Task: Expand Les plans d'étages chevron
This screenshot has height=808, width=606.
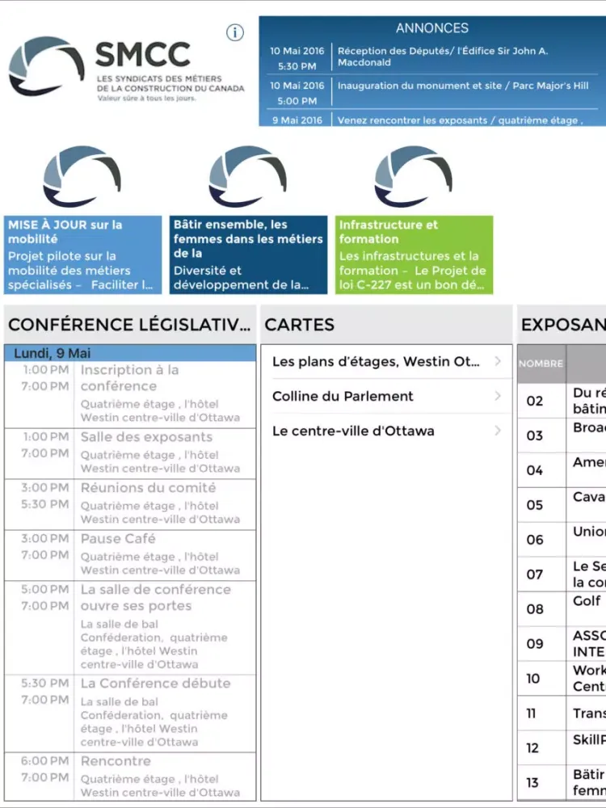Action: click(x=498, y=361)
